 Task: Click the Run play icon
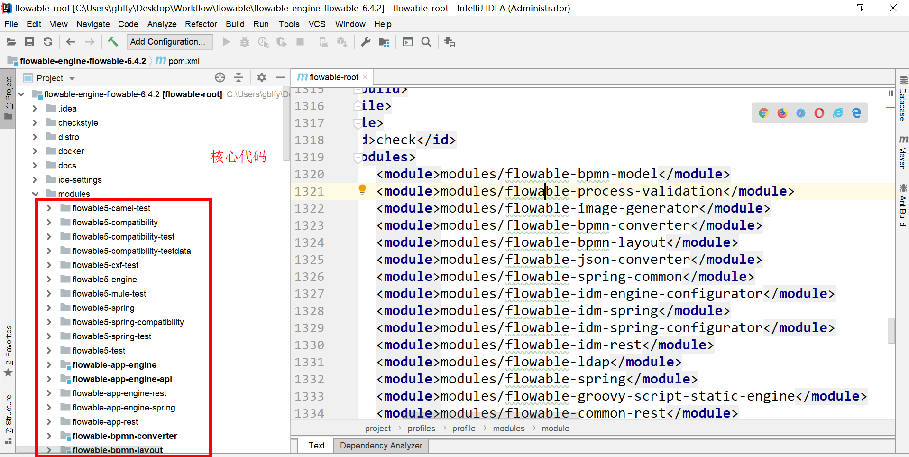227,42
